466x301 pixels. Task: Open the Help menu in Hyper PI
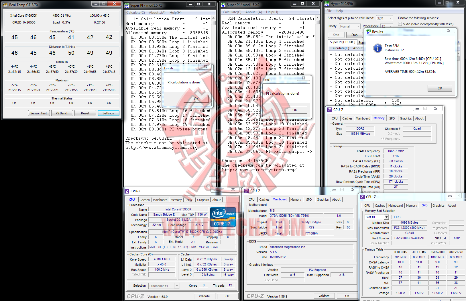[x=339, y=11]
